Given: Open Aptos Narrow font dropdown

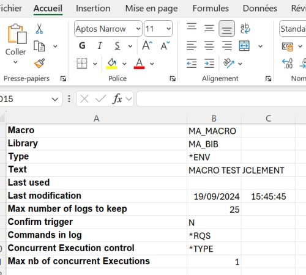Looking at the screenshot, I should [x=138, y=29].
